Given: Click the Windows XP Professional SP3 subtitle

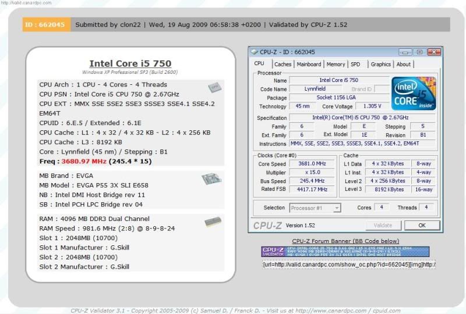Looking at the screenshot, I should pos(130,72).
